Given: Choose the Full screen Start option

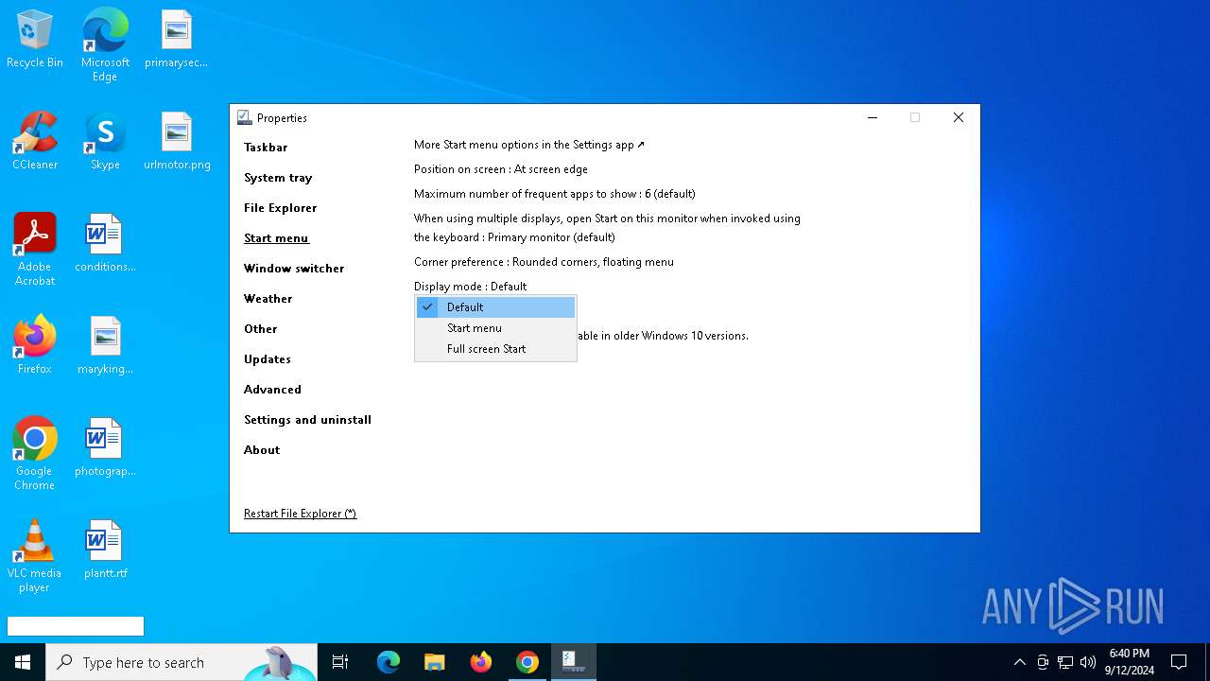Looking at the screenshot, I should click(x=495, y=349).
